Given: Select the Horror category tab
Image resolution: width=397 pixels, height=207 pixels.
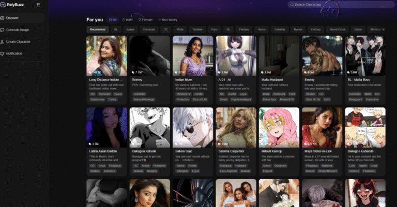Looking at the screenshot, I should coord(262,29).
